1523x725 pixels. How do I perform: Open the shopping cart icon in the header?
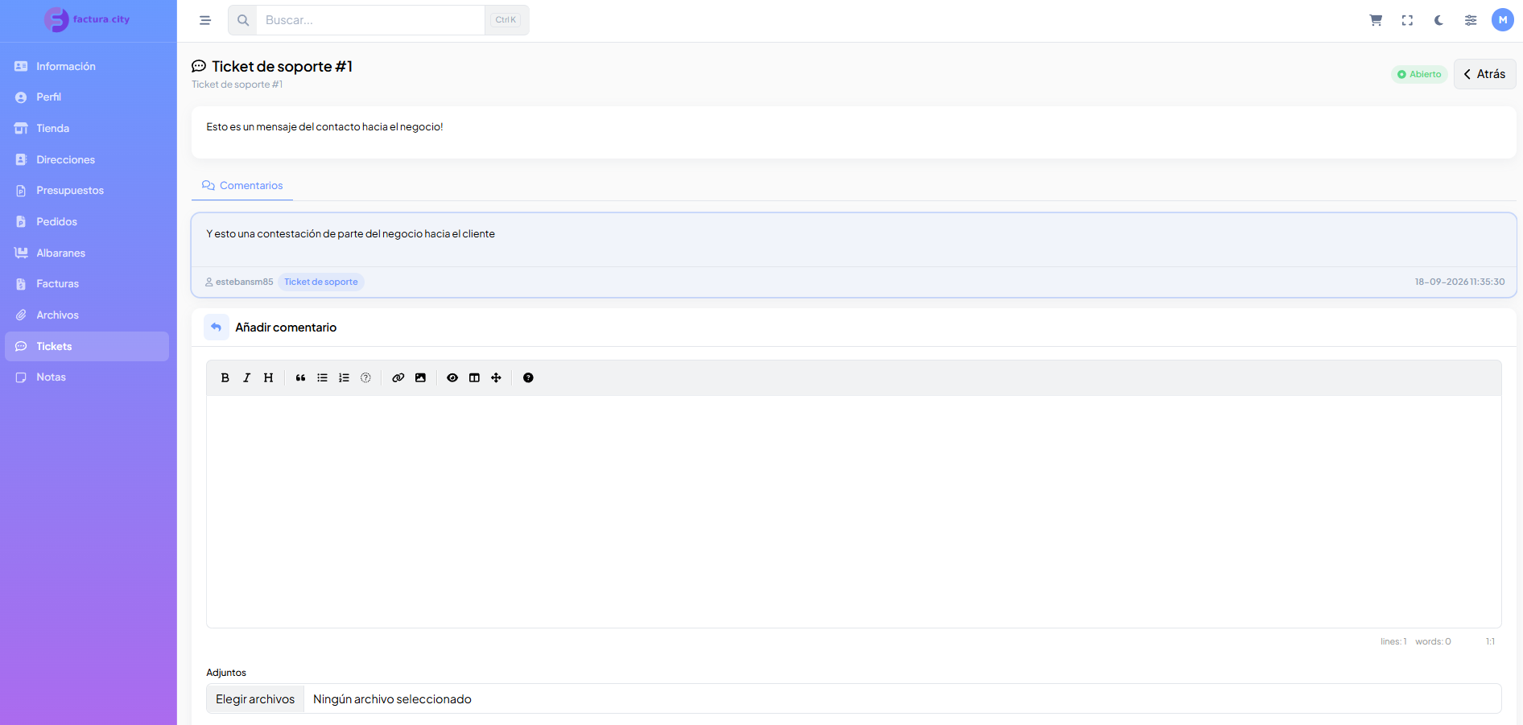tap(1376, 20)
